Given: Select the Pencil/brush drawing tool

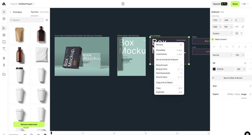Looking at the screenshot, I should click(4, 65).
